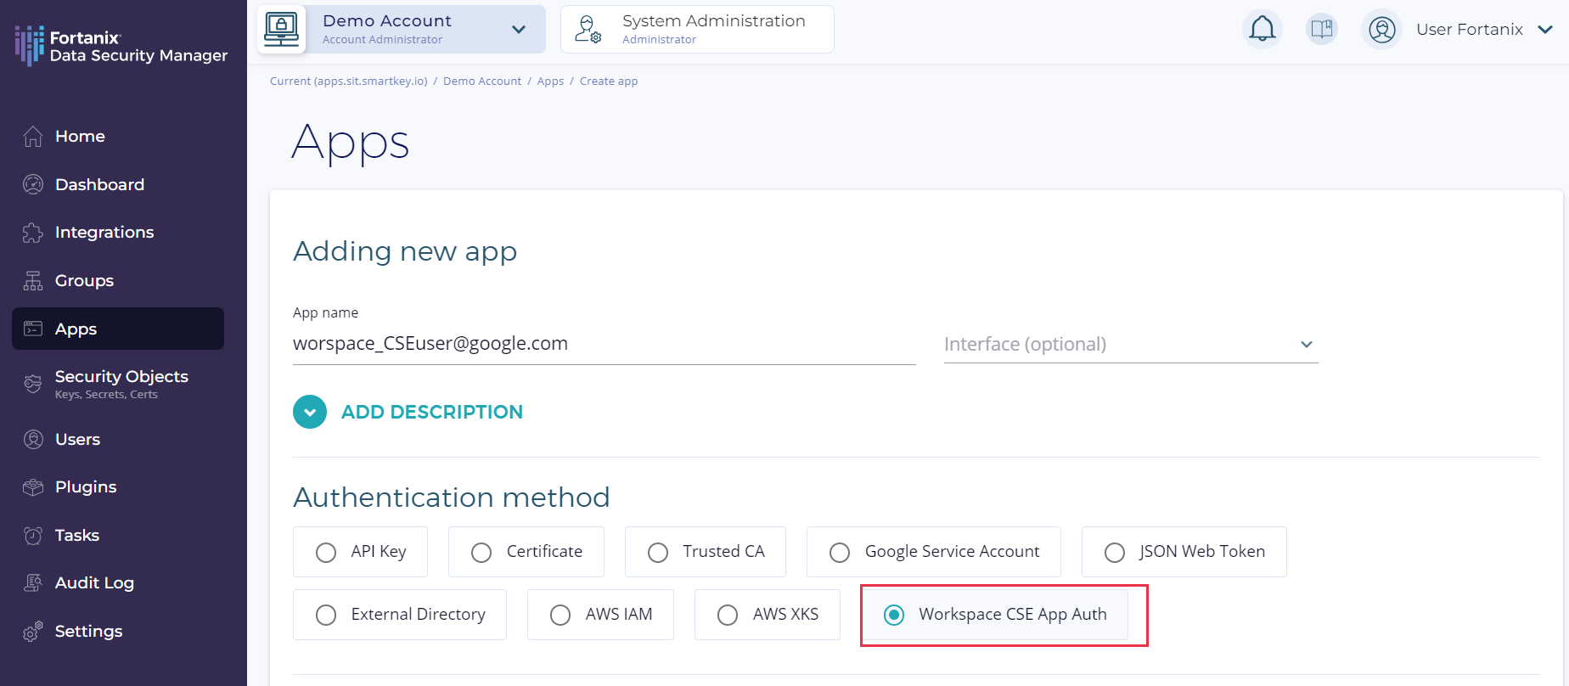The height and width of the screenshot is (686, 1569).
Task: Click the Apps breadcrumb link
Action: click(550, 82)
